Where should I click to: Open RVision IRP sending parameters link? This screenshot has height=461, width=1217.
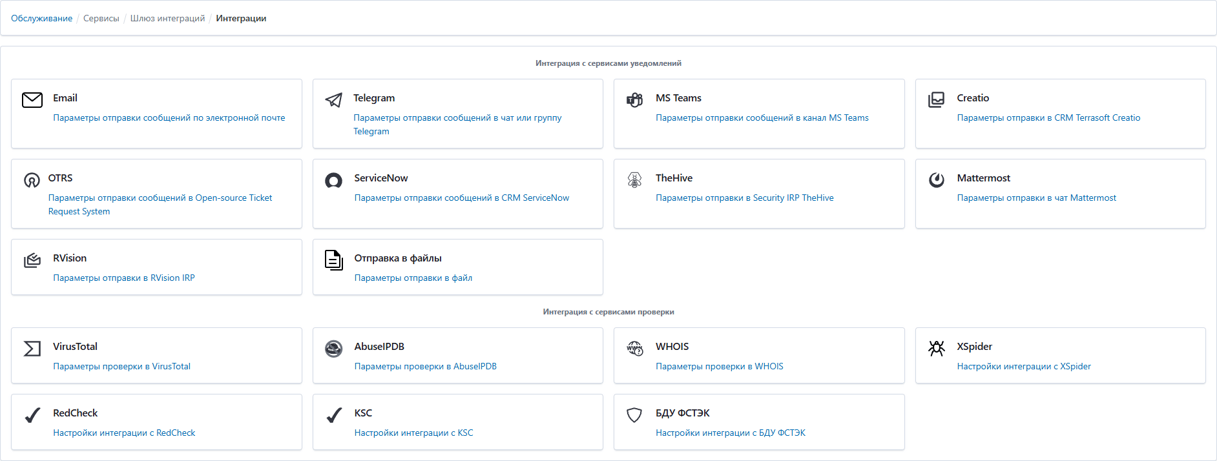[x=123, y=278]
